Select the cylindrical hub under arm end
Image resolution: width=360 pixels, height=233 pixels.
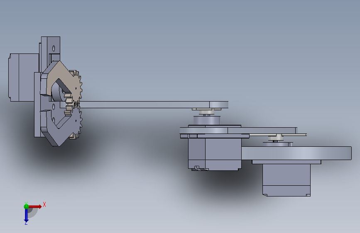pyautogui.click(x=207, y=120)
